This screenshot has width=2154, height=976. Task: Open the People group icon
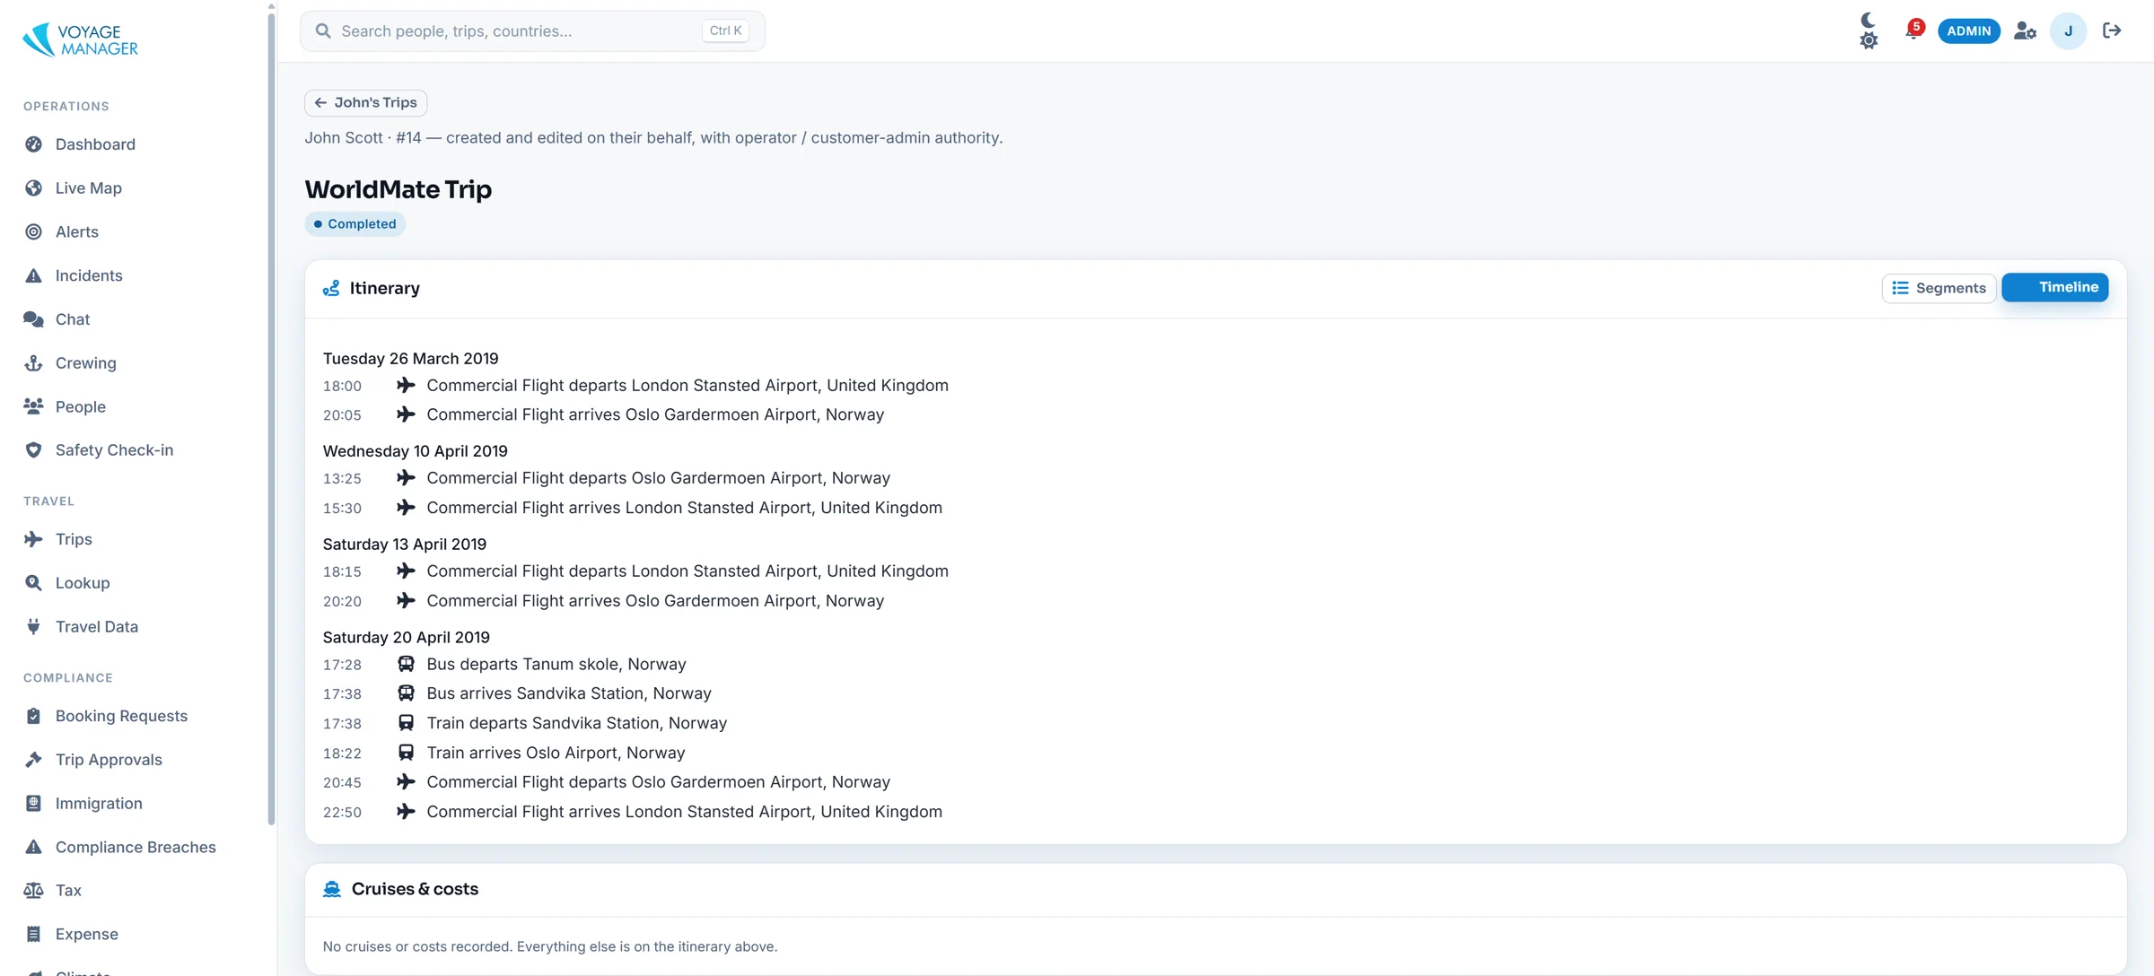click(x=33, y=406)
